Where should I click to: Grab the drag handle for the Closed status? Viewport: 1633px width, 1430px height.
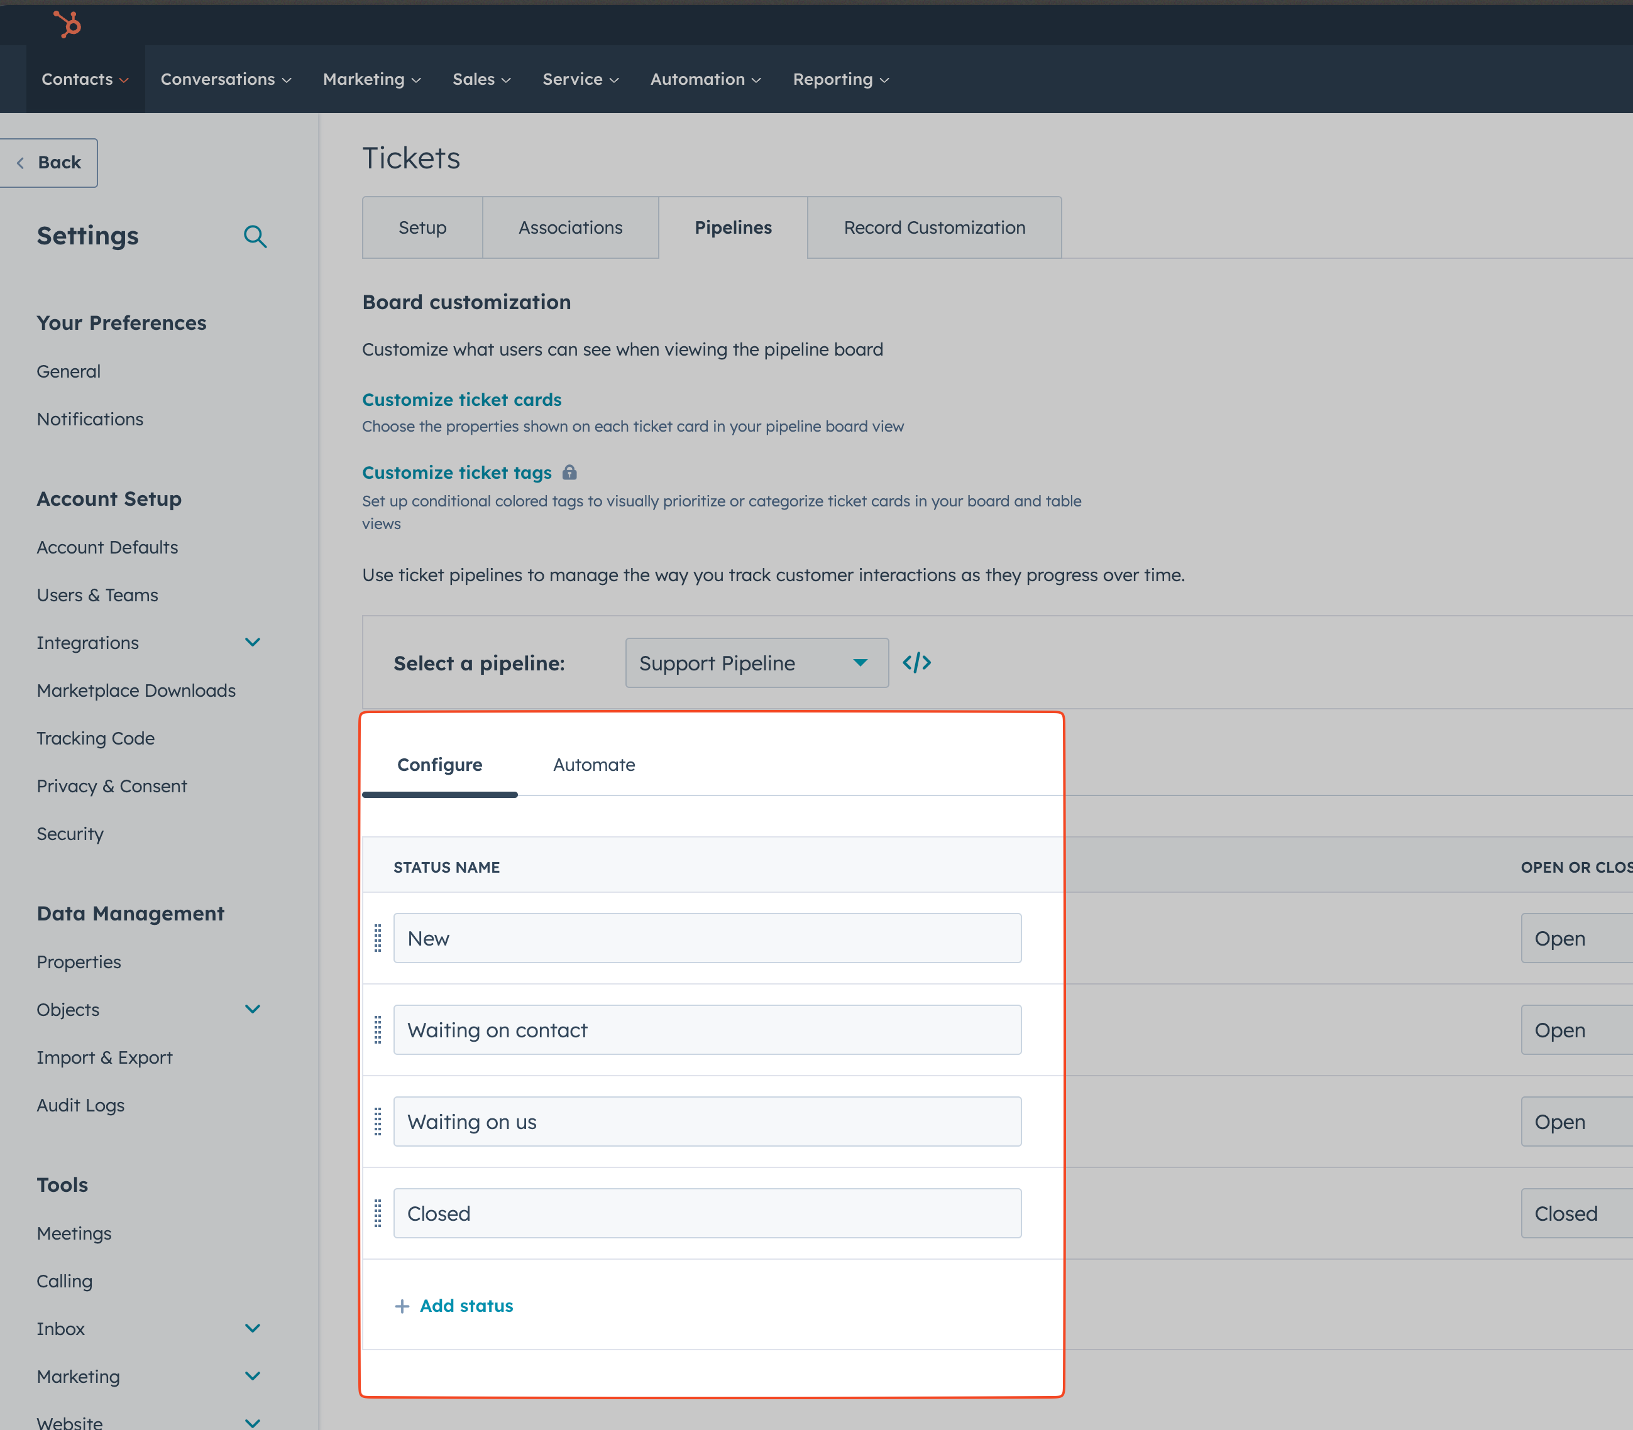378,1213
